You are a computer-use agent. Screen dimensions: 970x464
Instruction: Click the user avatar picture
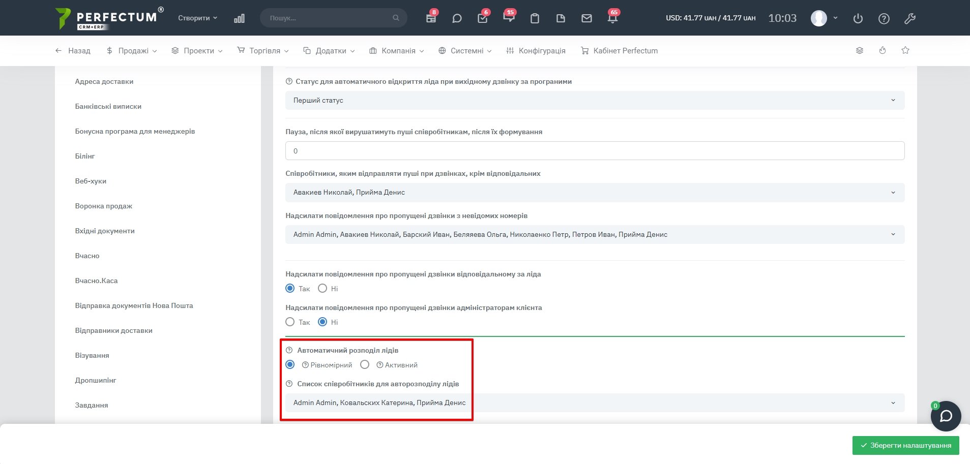pyautogui.click(x=818, y=18)
